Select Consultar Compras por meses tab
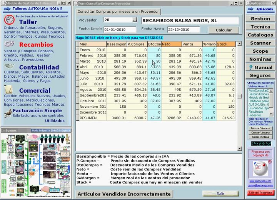This screenshot has height=200, width=277. pyautogui.click(x=118, y=12)
